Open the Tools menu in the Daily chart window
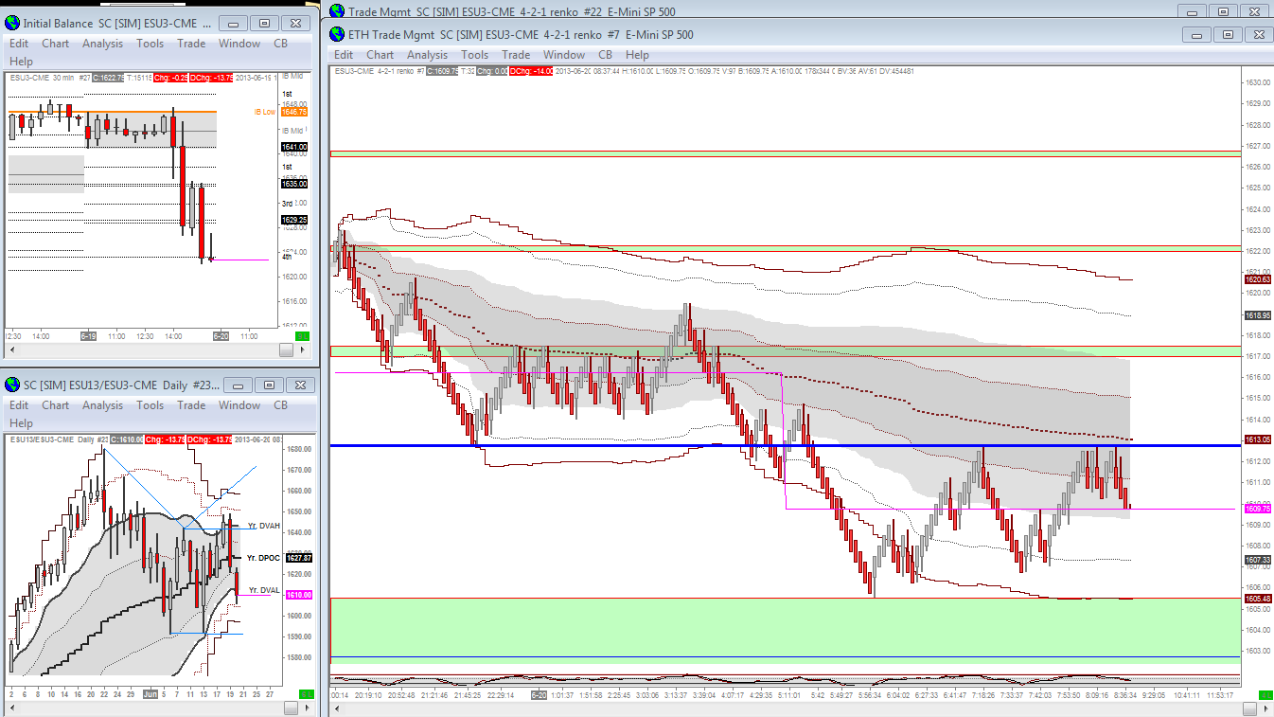 (150, 405)
